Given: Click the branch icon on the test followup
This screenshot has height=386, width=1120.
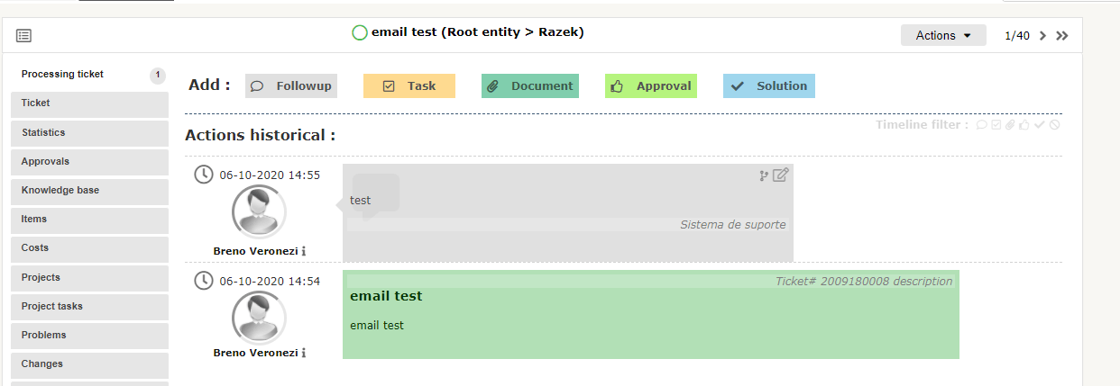Looking at the screenshot, I should tap(765, 175).
